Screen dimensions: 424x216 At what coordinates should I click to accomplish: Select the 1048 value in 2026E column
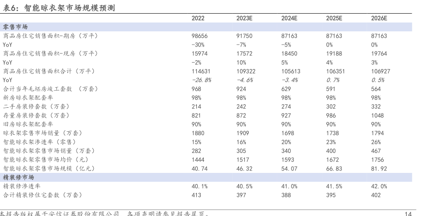378,116
